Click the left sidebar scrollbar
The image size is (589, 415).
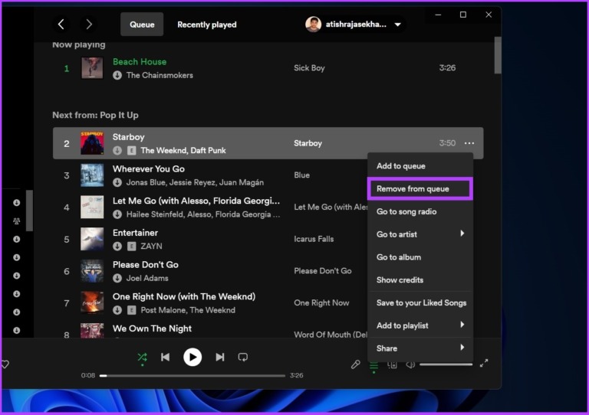29,211
